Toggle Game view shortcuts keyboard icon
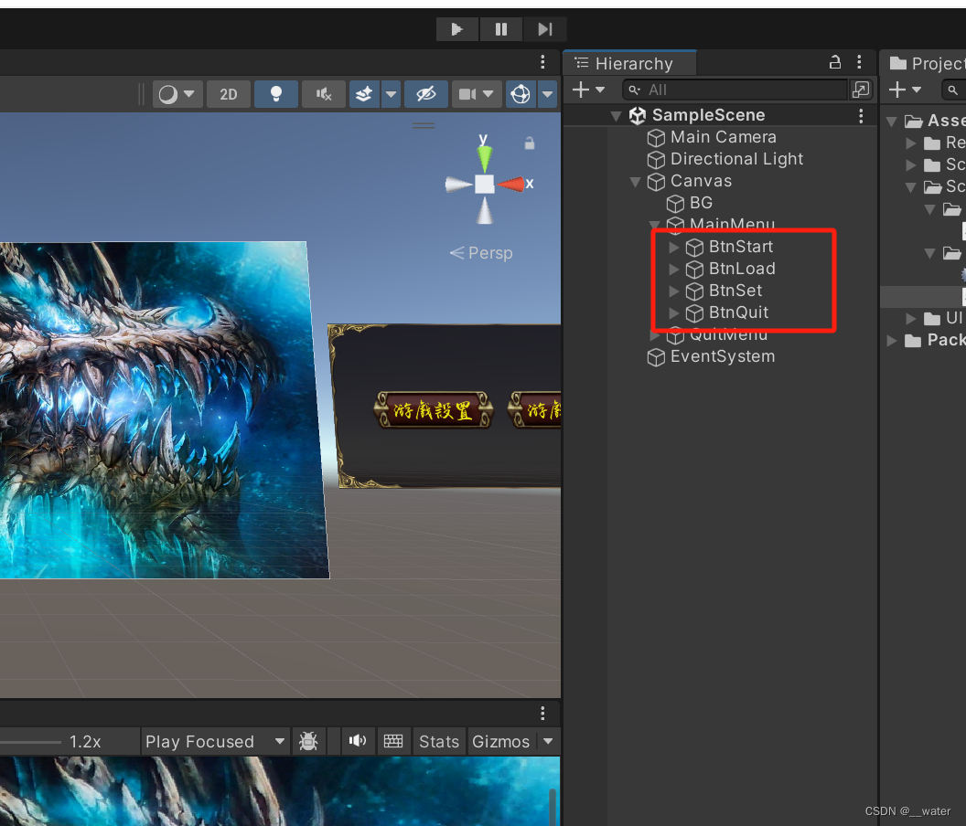Image resolution: width=966 pixels, height=826 pixels. (x=393, y=741)
